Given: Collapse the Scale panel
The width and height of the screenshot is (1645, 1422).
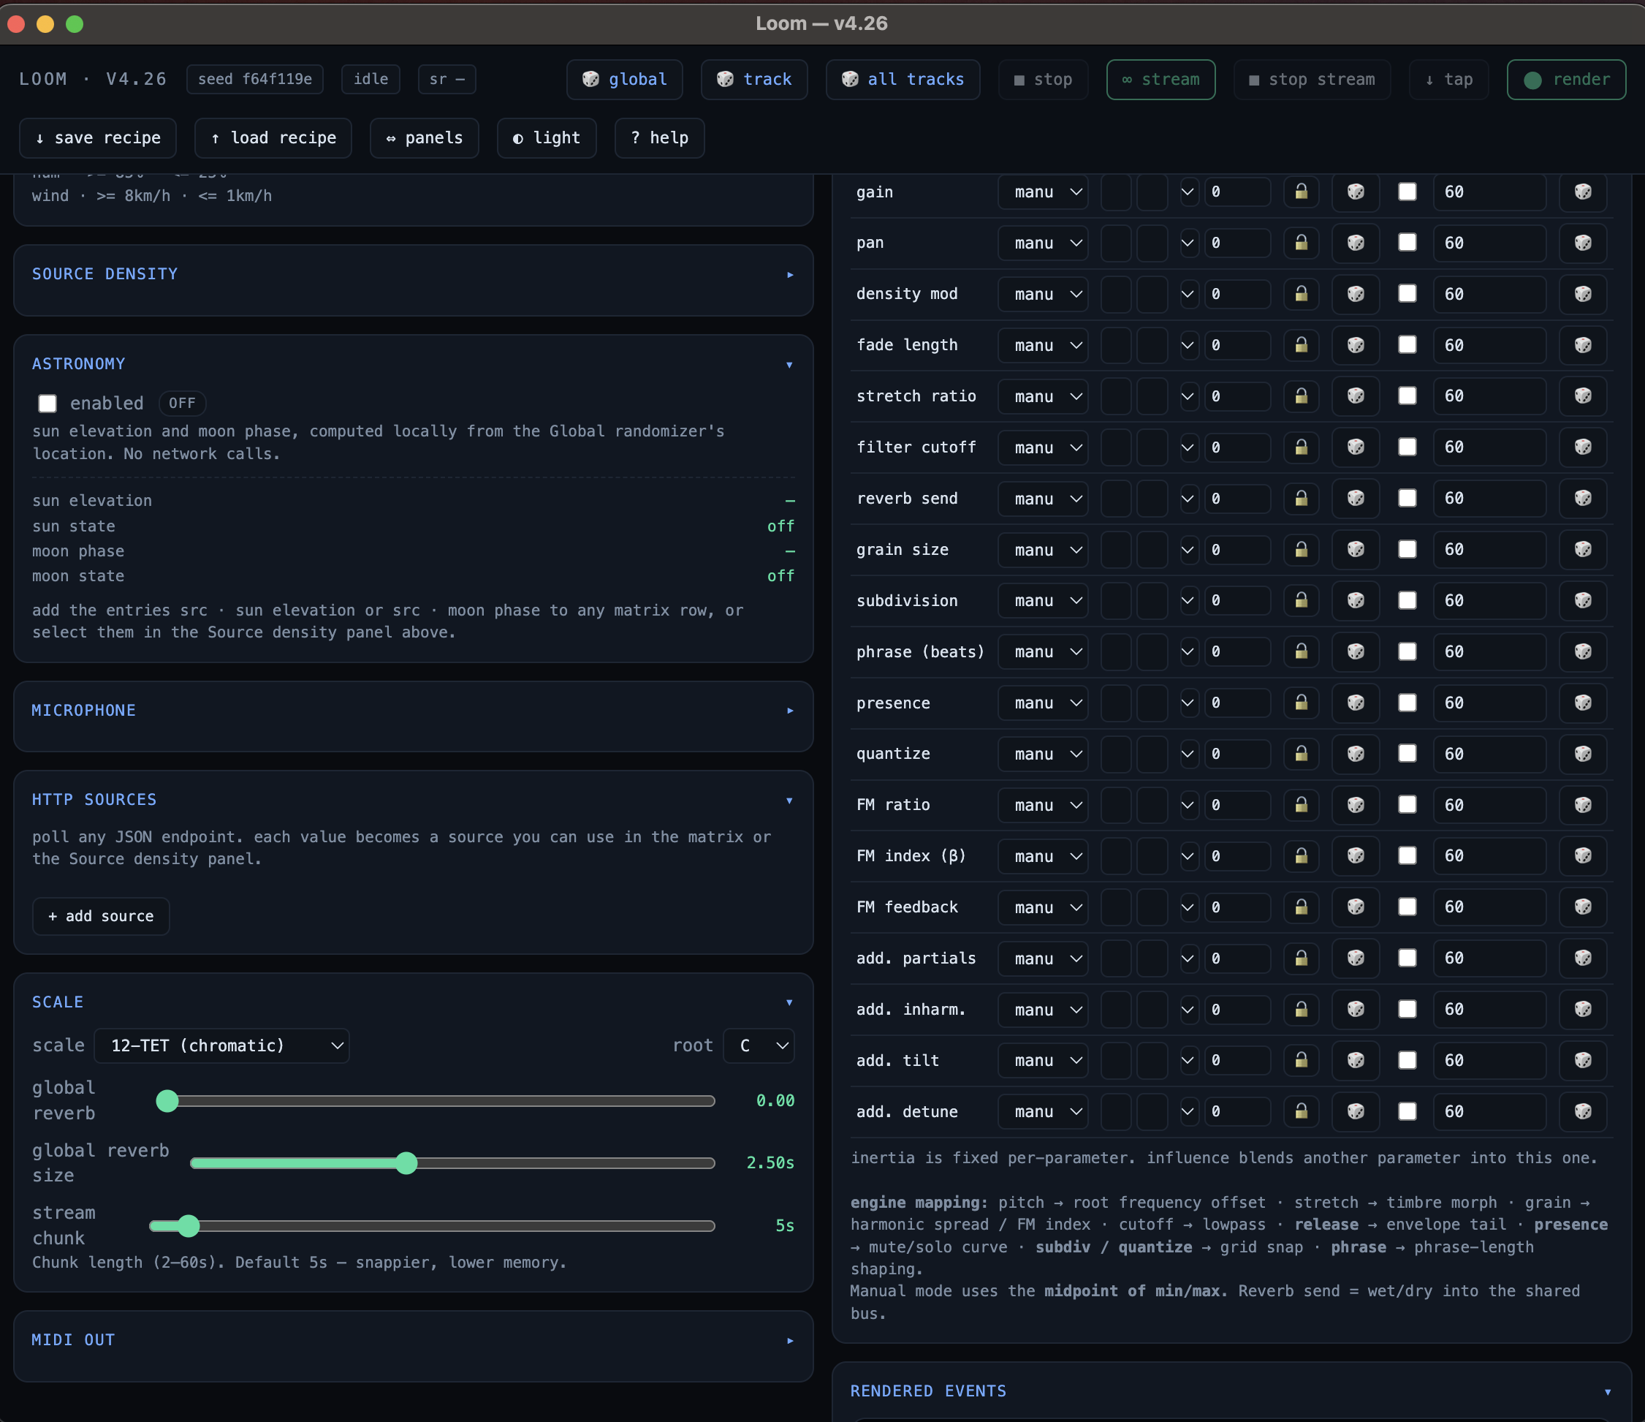Looking at the screenshot, I should tap(790, 1002).
